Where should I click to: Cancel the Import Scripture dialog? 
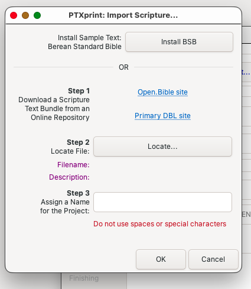pos(213,259)
